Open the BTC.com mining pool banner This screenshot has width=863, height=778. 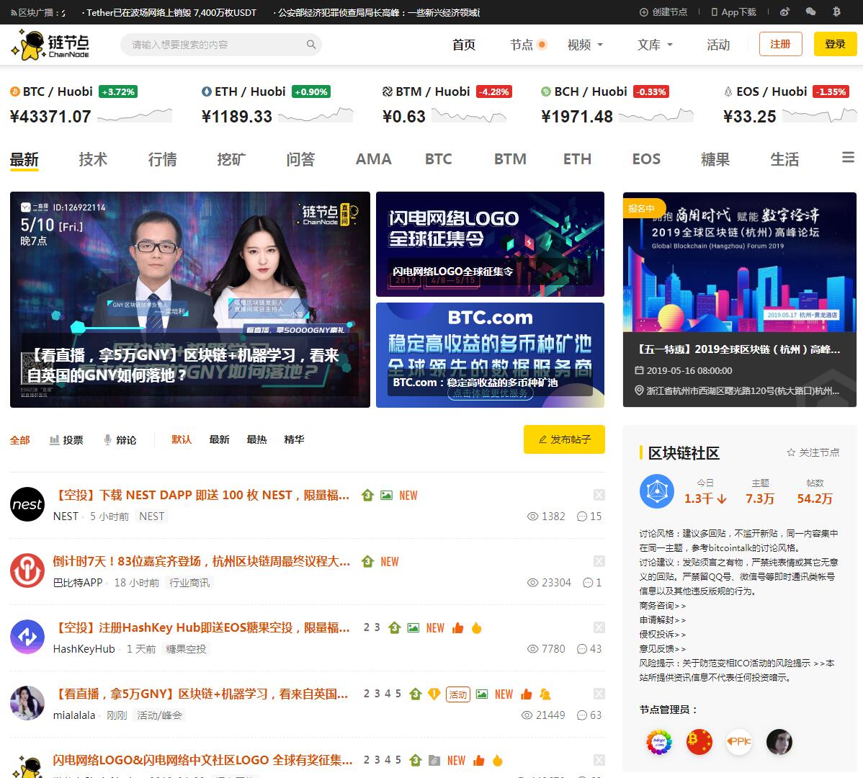click(490, 355)
